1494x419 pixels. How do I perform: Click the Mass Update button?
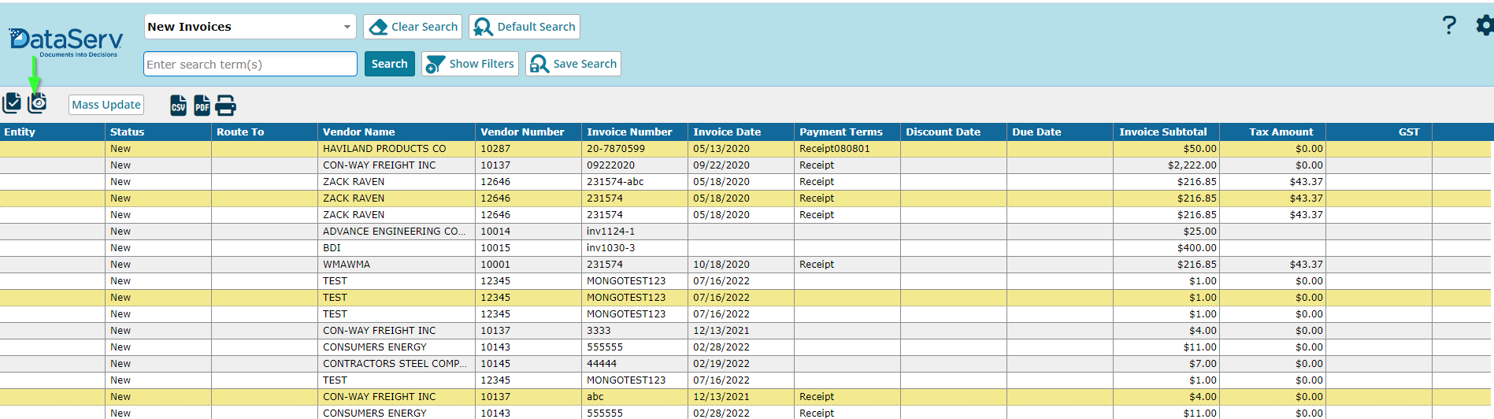[x=106, y=105]
